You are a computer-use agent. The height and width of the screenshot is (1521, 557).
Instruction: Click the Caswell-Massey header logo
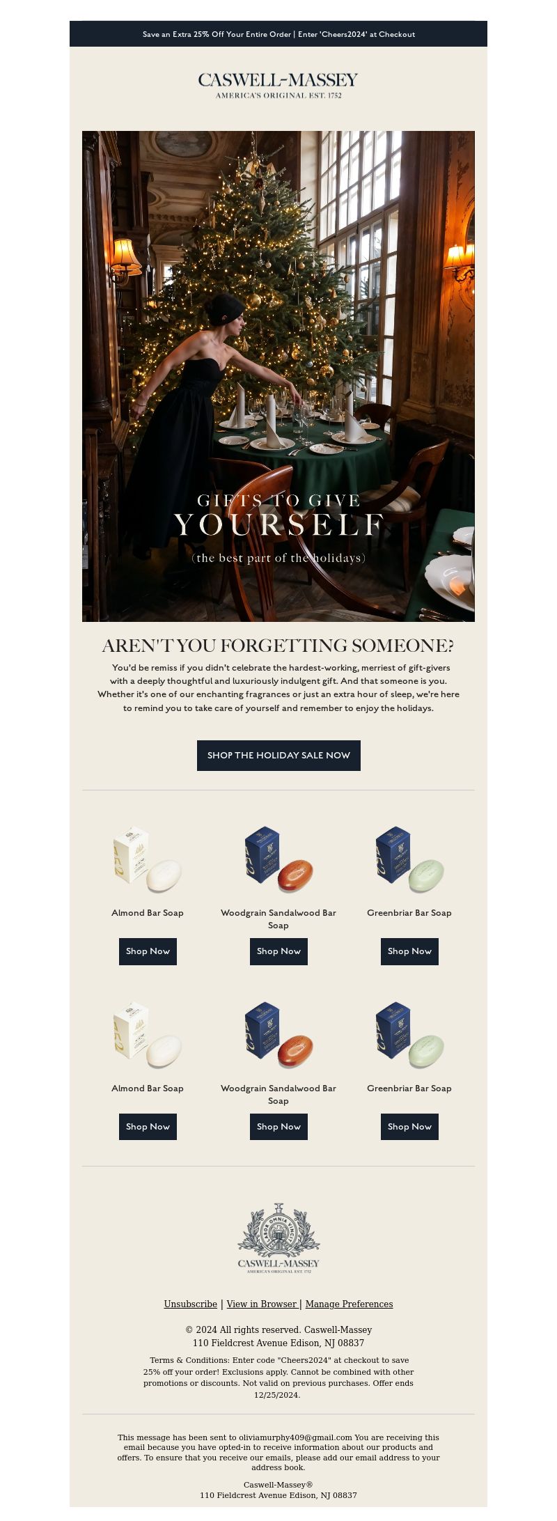point(278,85)
